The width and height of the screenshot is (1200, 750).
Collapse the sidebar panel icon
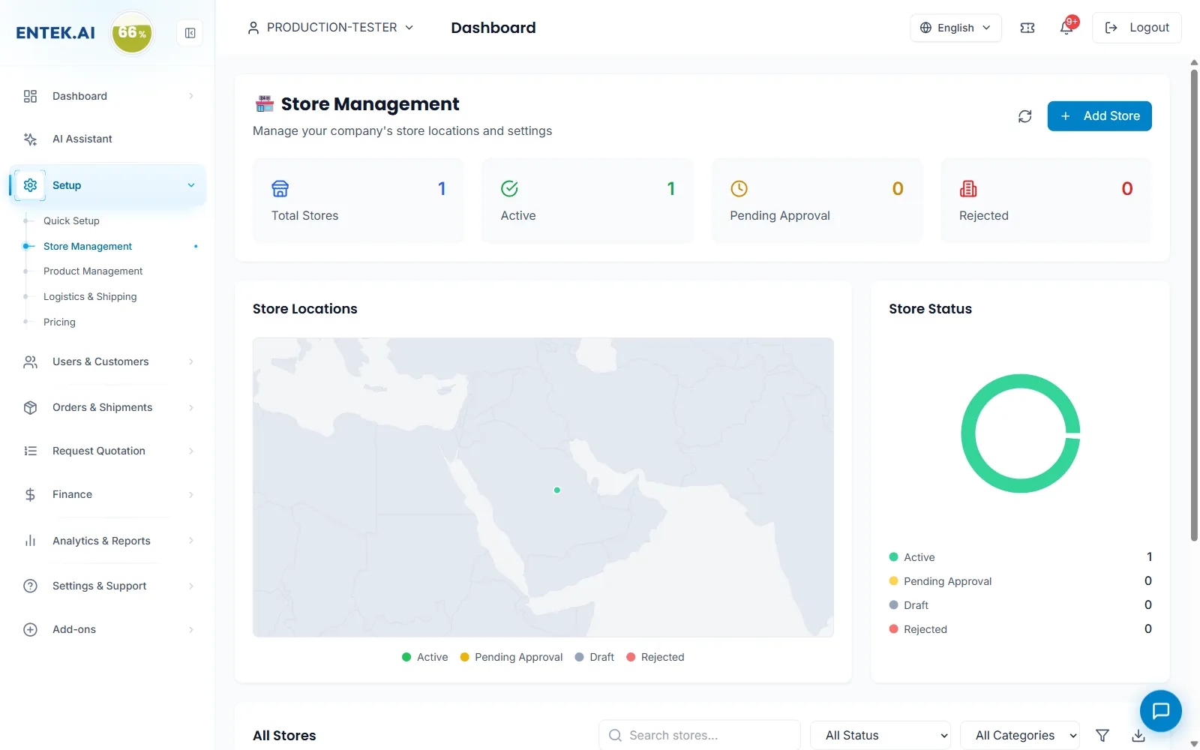190,33
